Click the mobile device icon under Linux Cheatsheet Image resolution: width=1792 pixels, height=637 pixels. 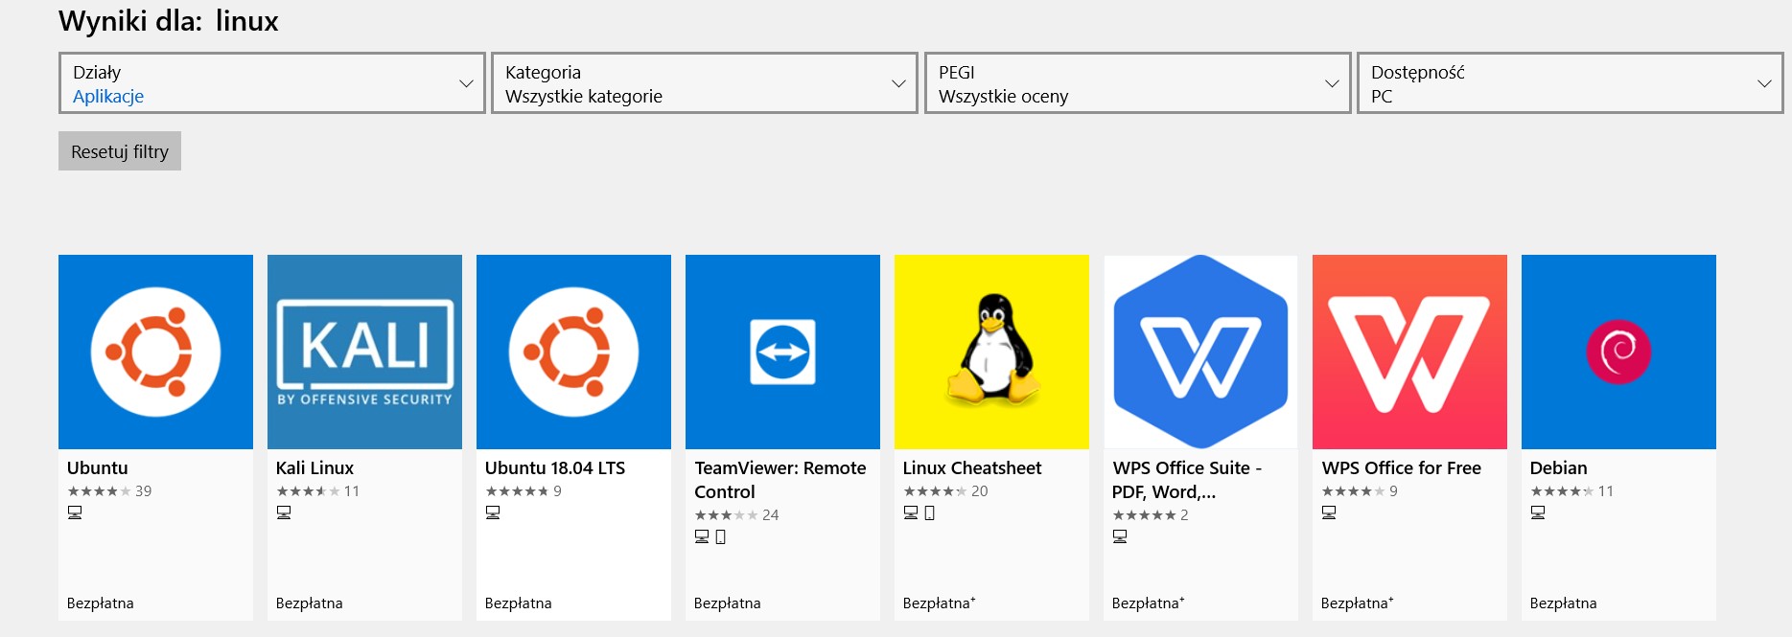click(930, 512)
